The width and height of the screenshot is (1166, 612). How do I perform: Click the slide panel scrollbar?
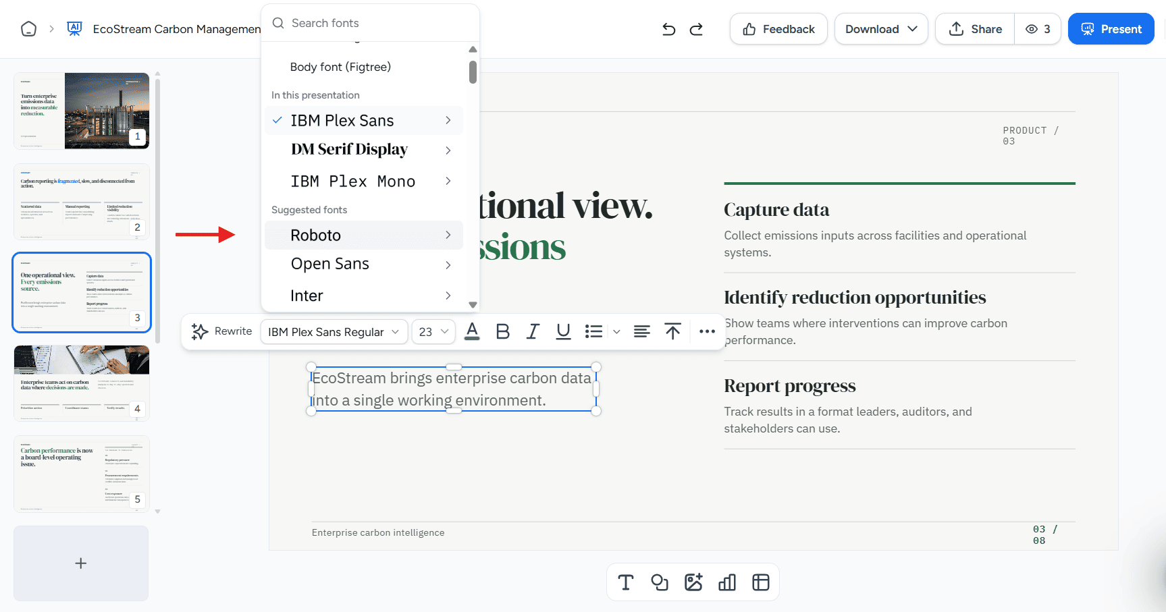157,211
